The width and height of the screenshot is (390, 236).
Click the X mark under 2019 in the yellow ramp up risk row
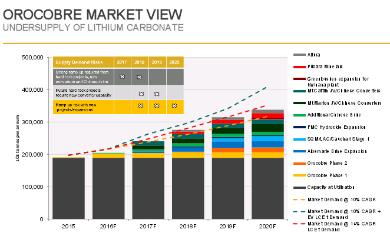pyautogui.click(x=157, y=105)
